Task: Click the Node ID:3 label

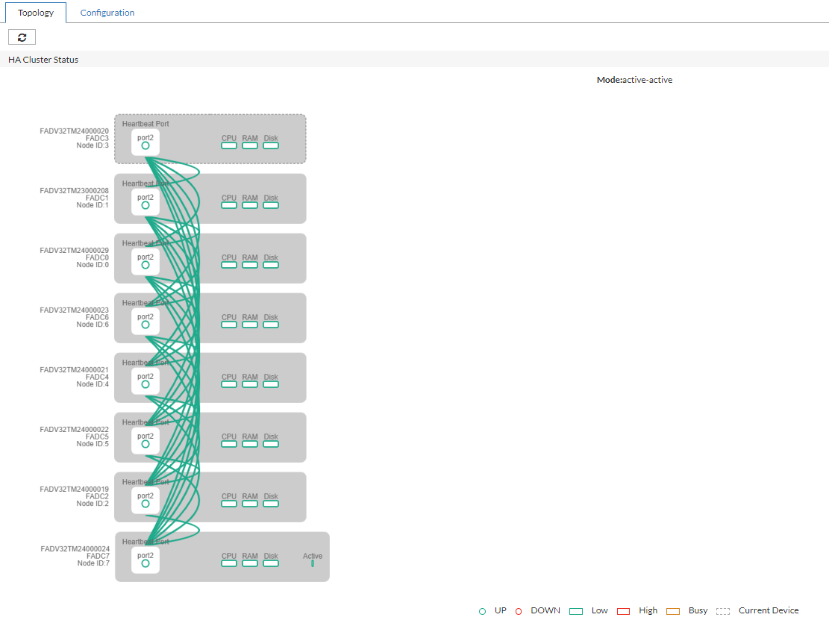Action: [93, 146]
